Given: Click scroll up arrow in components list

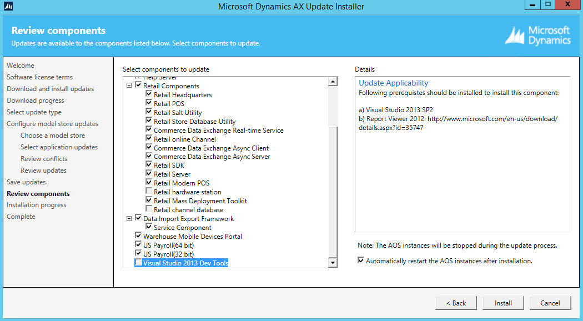Looking at the screenshot, I should click(x=333, y=82).
